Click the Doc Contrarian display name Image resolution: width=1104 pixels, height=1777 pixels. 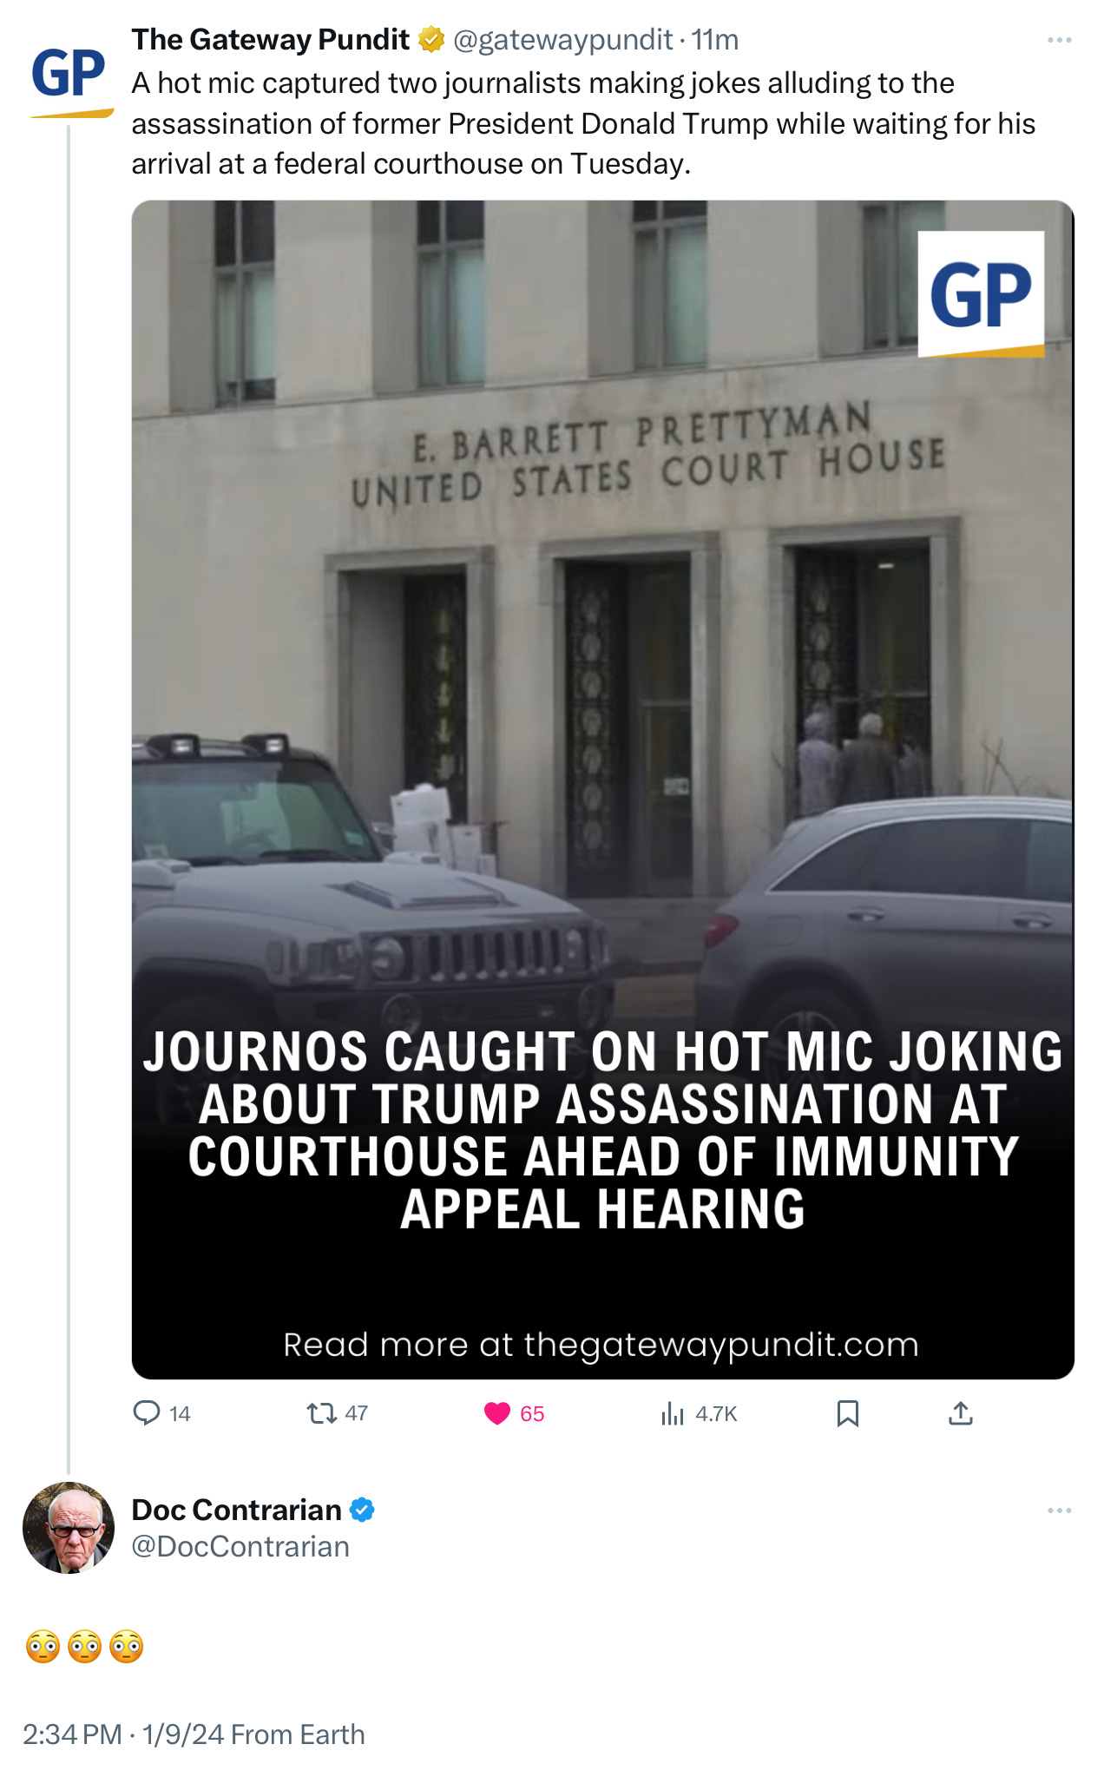pyautogui.click(x=236, y=1510)
